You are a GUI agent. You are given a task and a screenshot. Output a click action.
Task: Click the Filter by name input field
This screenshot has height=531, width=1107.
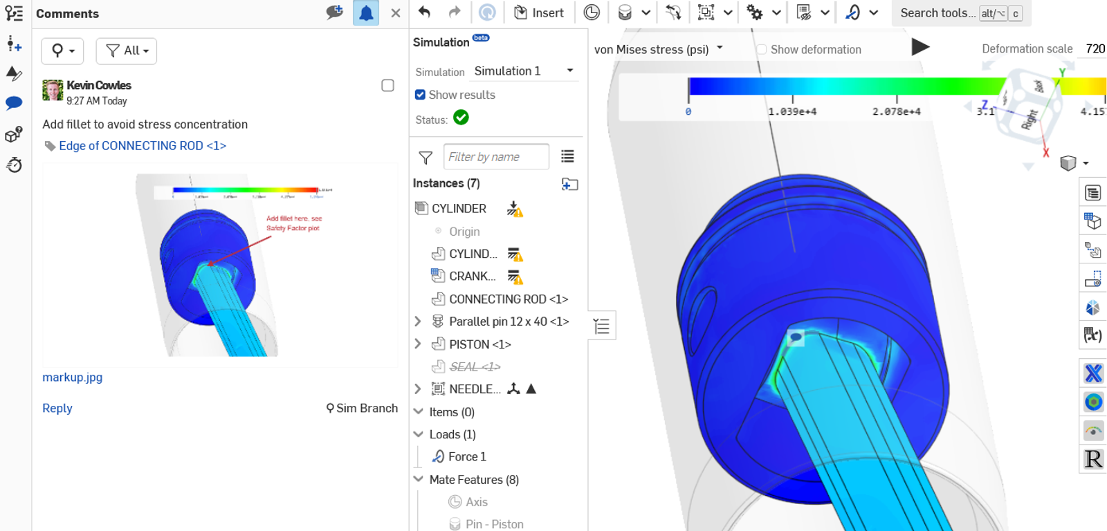pos(496,157)
